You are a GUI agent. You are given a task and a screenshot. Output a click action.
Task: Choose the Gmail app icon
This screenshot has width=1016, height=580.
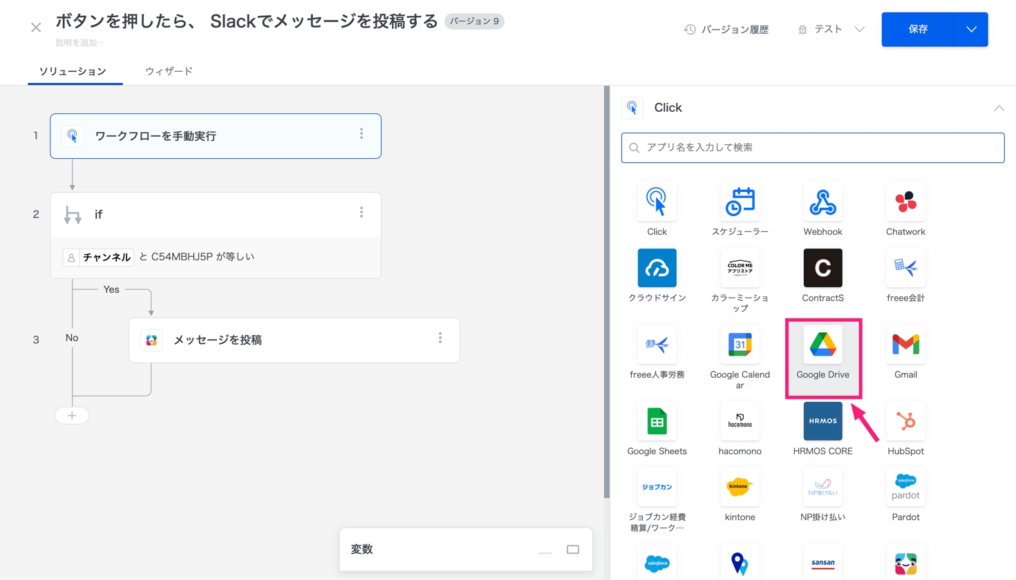click(x=905, y=345)
